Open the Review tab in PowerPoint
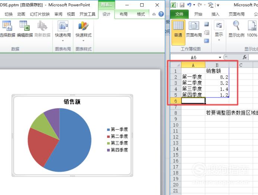This screenshot has width=258, height=195. [x=59, y=14]
